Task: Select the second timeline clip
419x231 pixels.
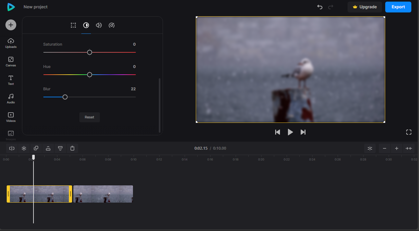Action: click(x=103, y=194)
